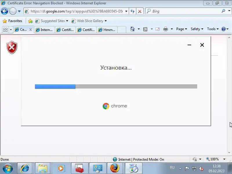Click the Chrome installation progress bar

[116, 86]
